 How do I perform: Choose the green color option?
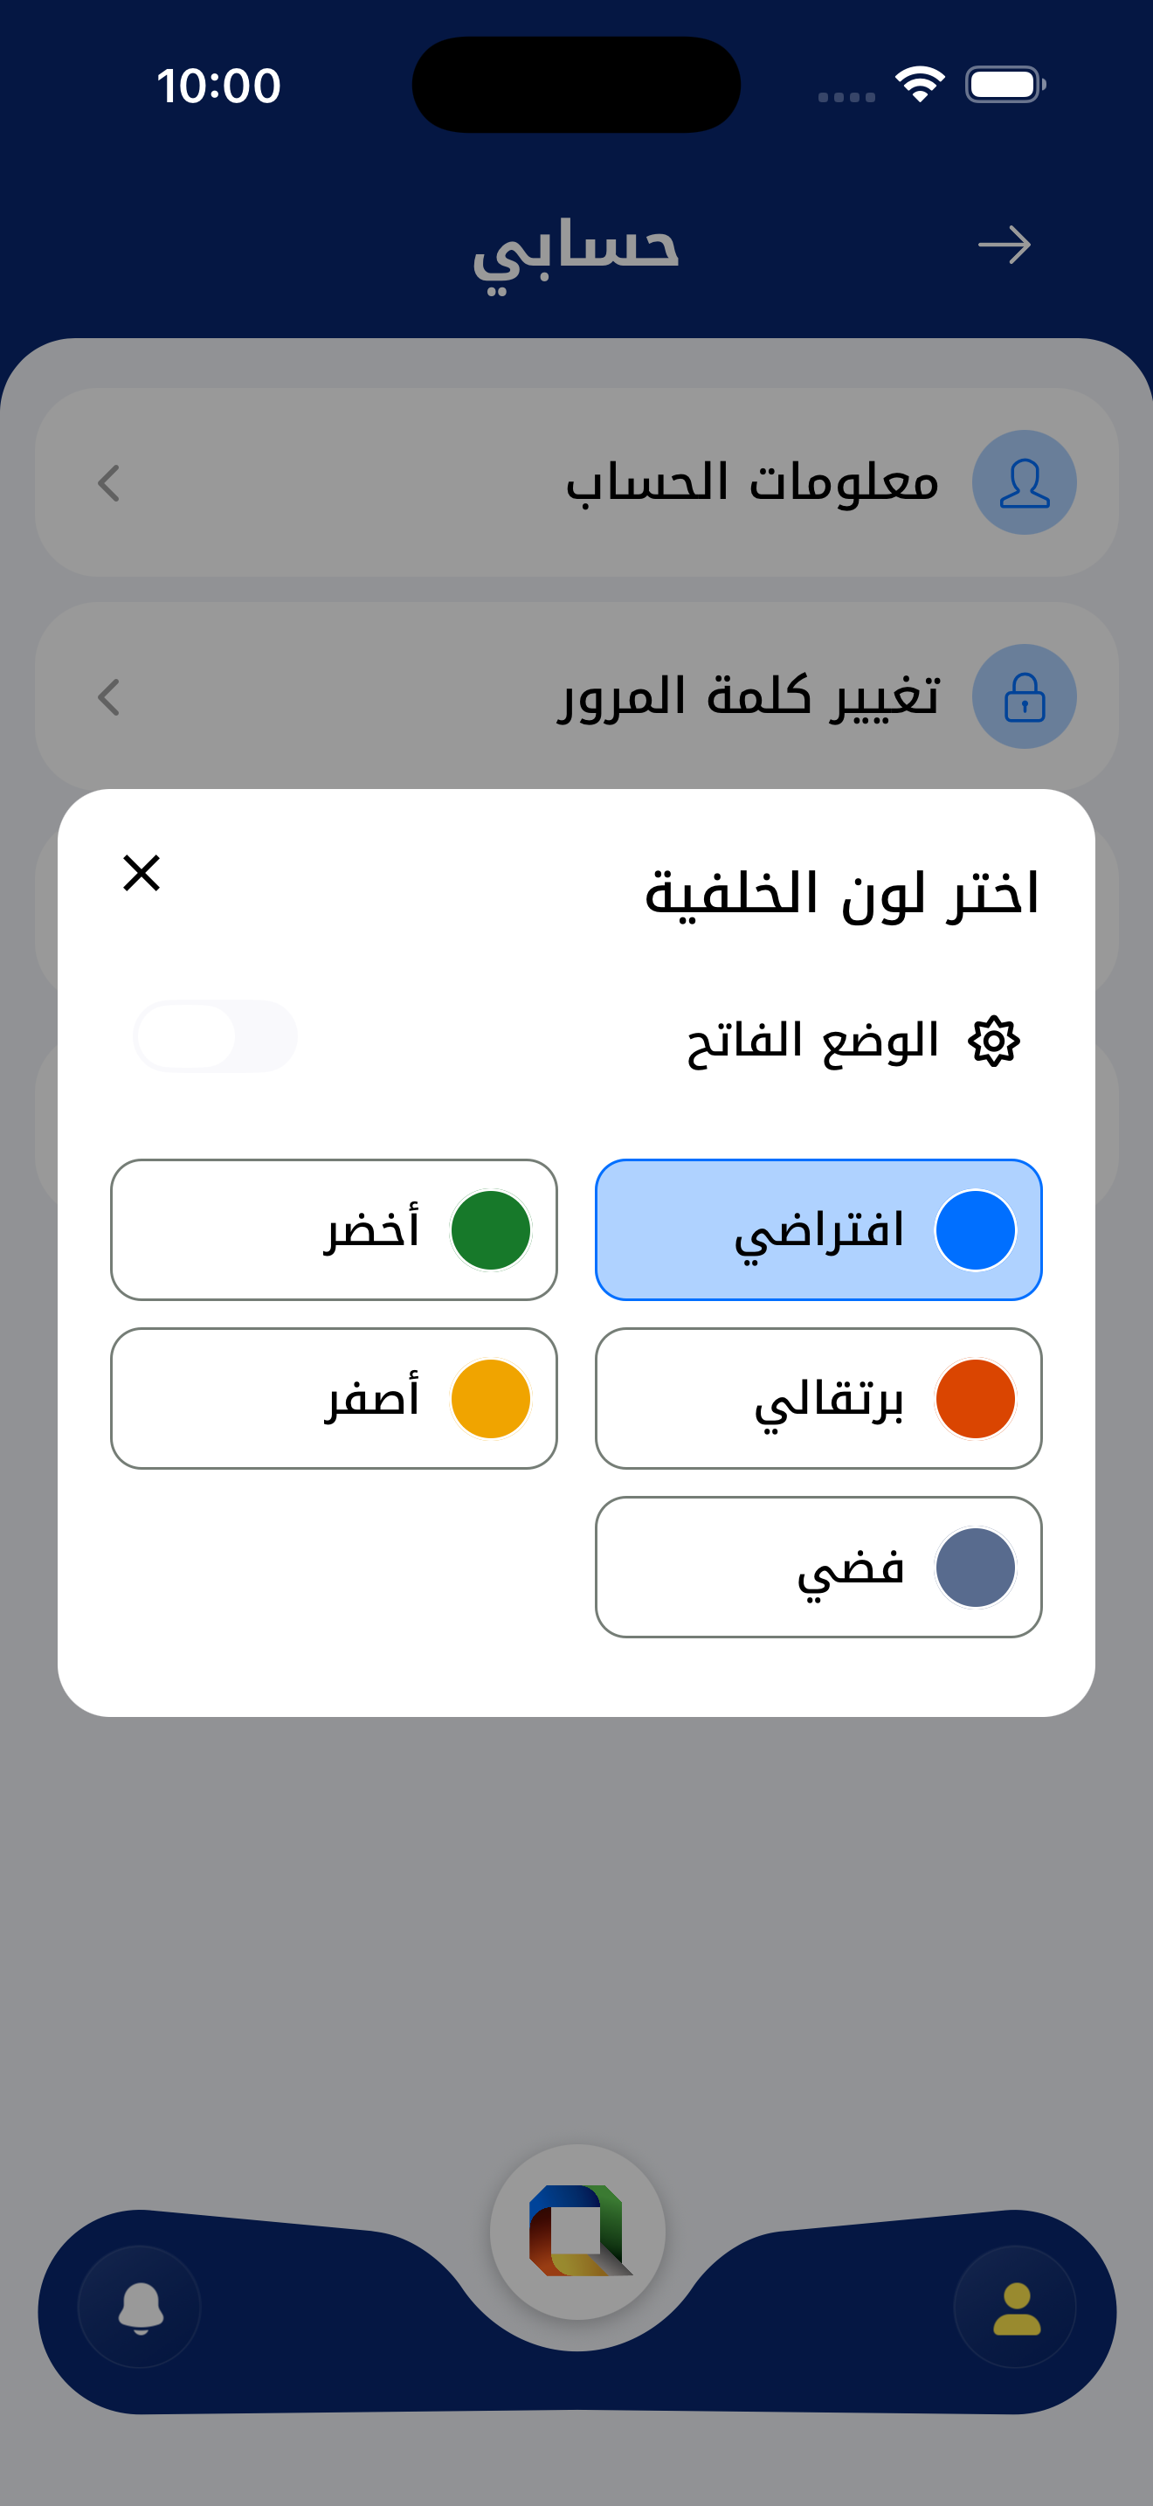pyautogui.click(x=334, y=1229)
